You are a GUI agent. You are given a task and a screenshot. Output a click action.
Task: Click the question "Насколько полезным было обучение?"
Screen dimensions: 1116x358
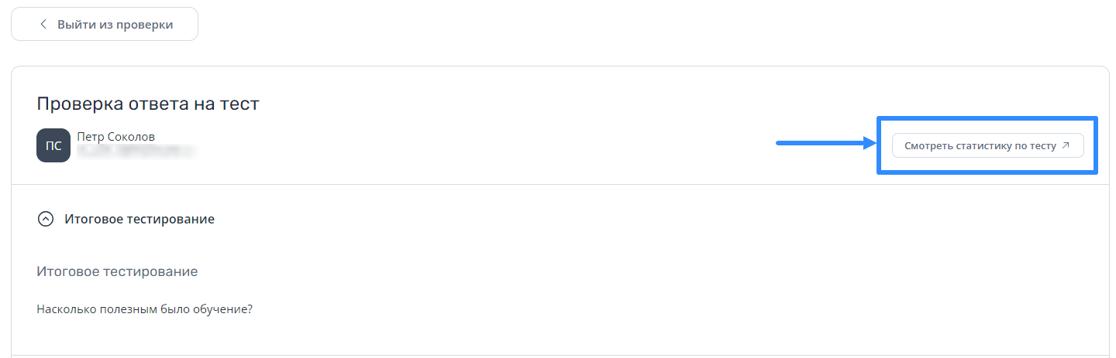[x=145, y=310]
